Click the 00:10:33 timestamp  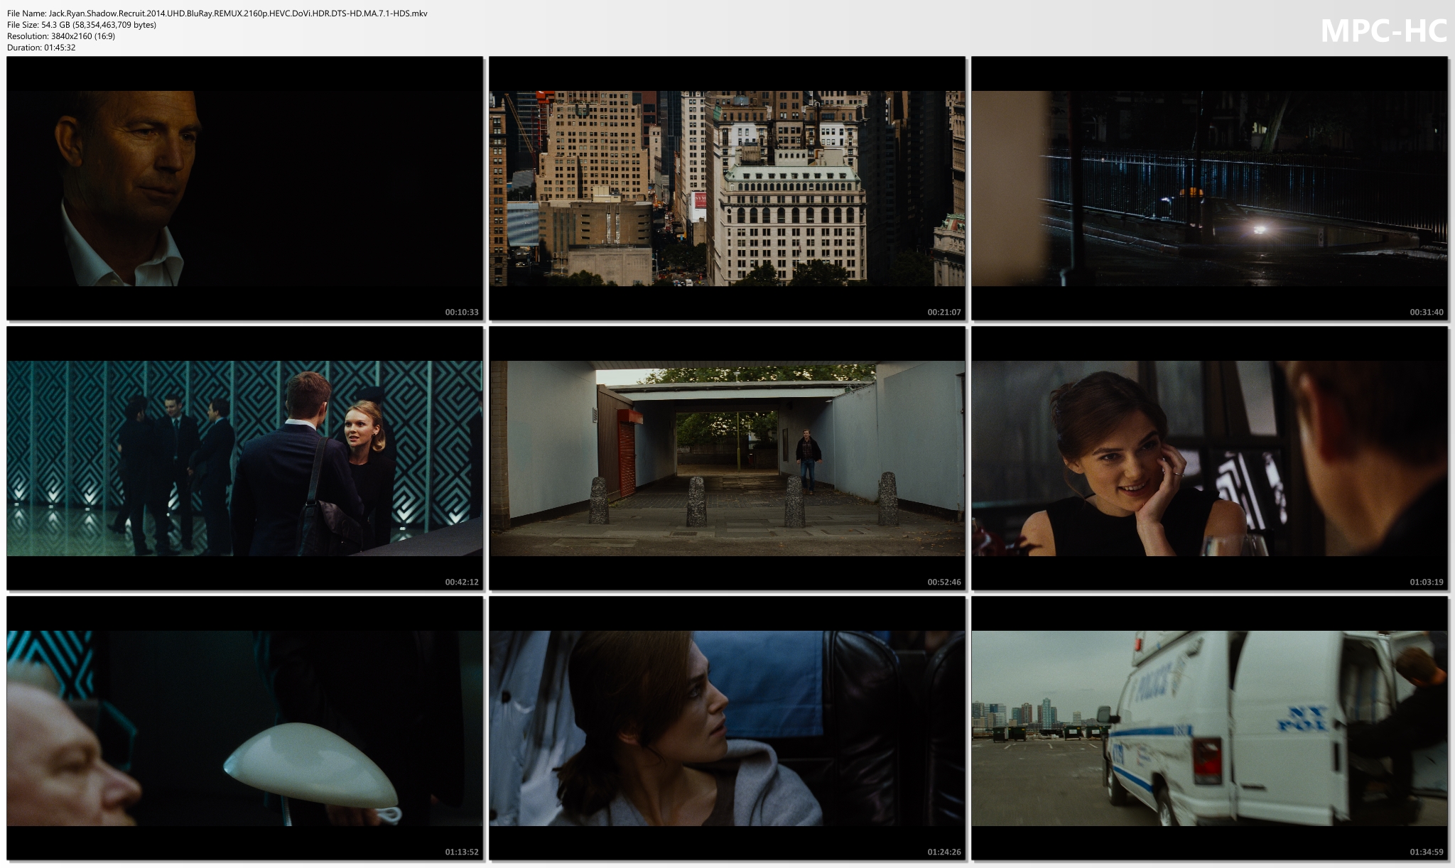(x=462, y=312)
